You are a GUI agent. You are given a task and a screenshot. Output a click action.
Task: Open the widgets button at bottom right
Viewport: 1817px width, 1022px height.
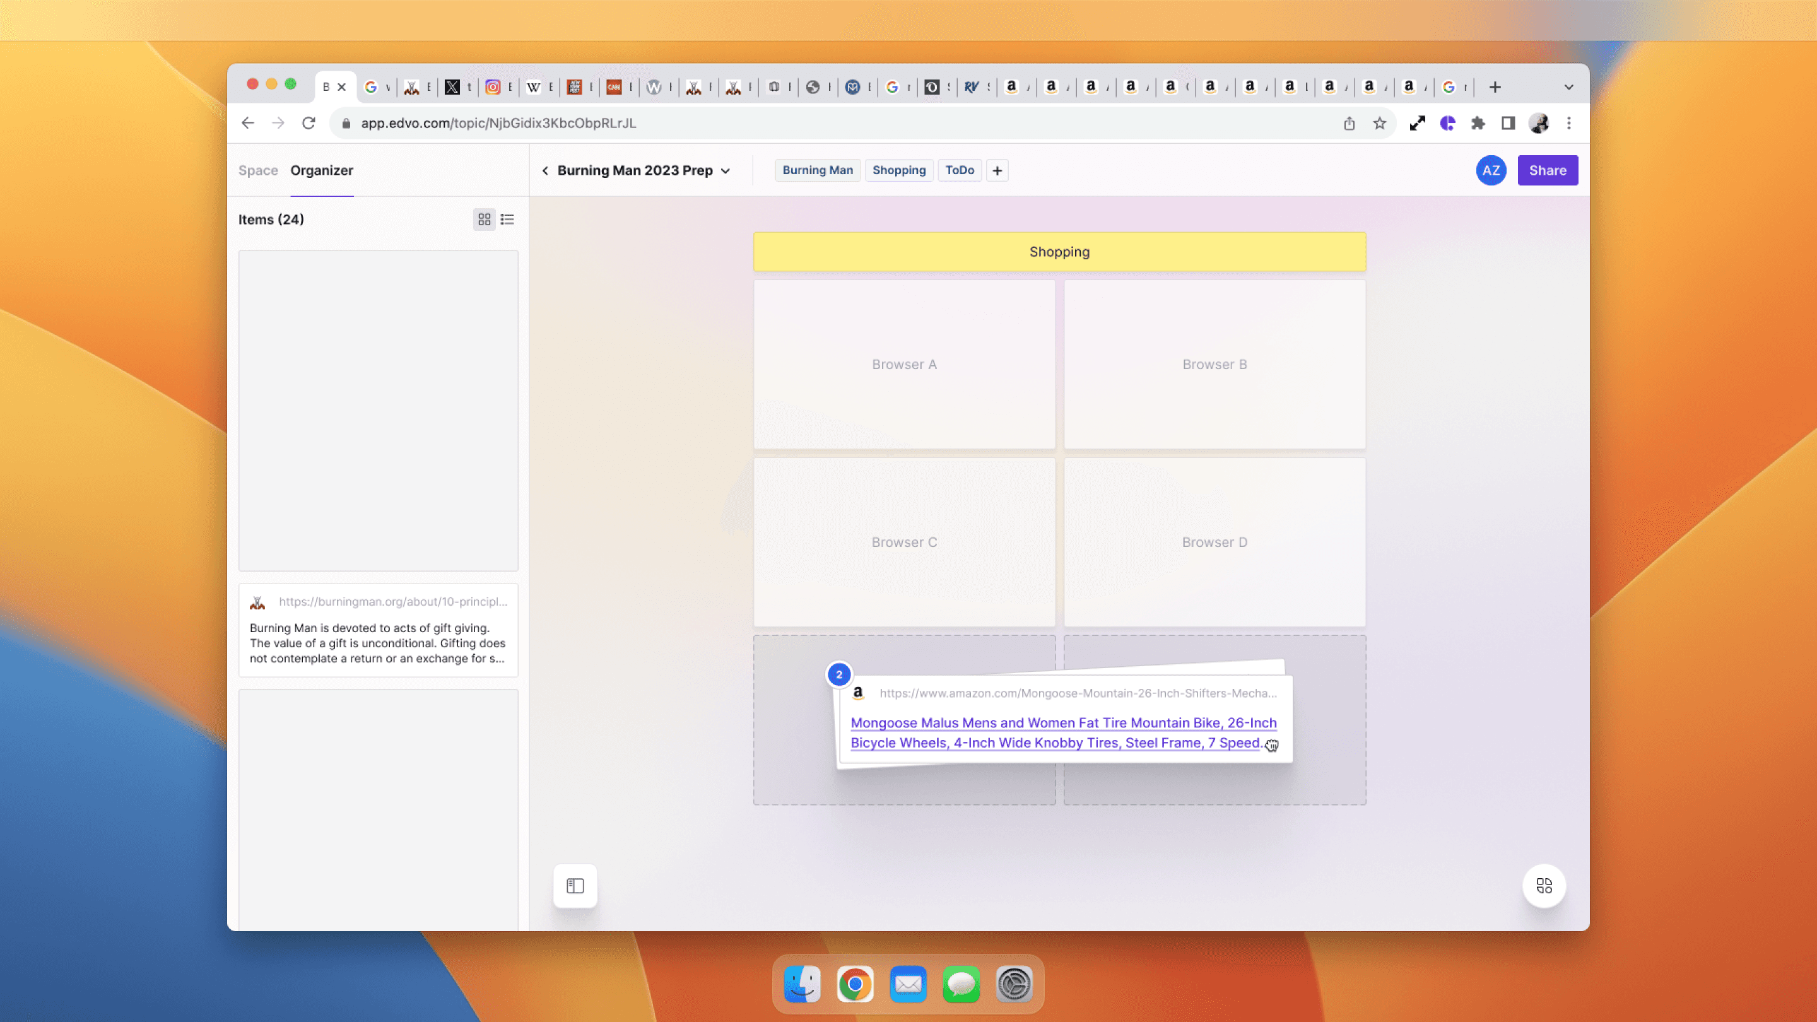coord(1543,886)
